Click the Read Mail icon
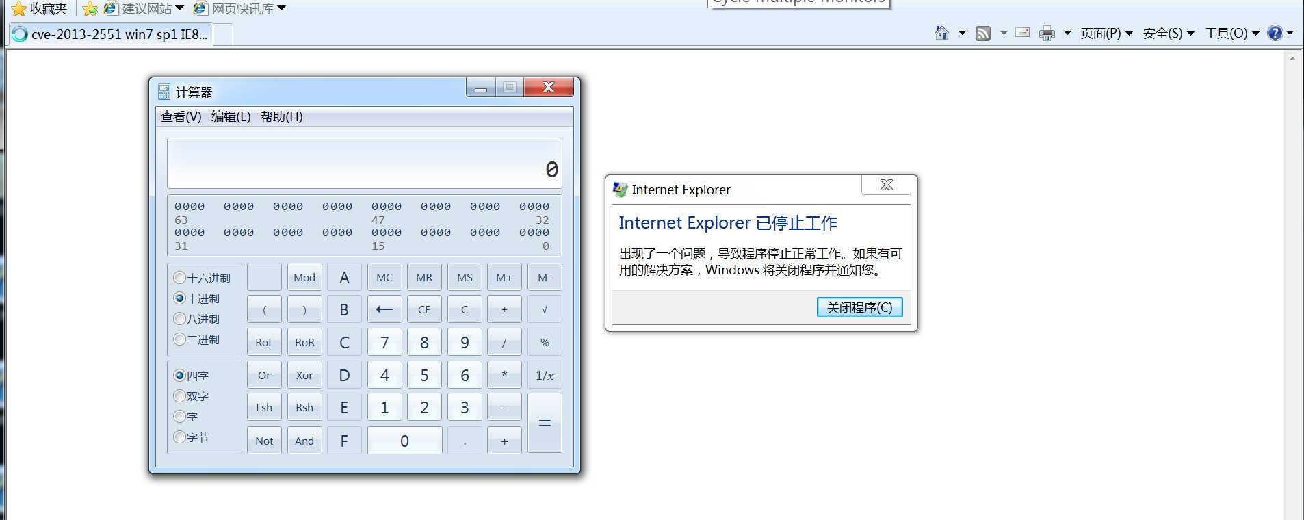This screenshot has width=1304, height=520. click(x=1023, y=33)
